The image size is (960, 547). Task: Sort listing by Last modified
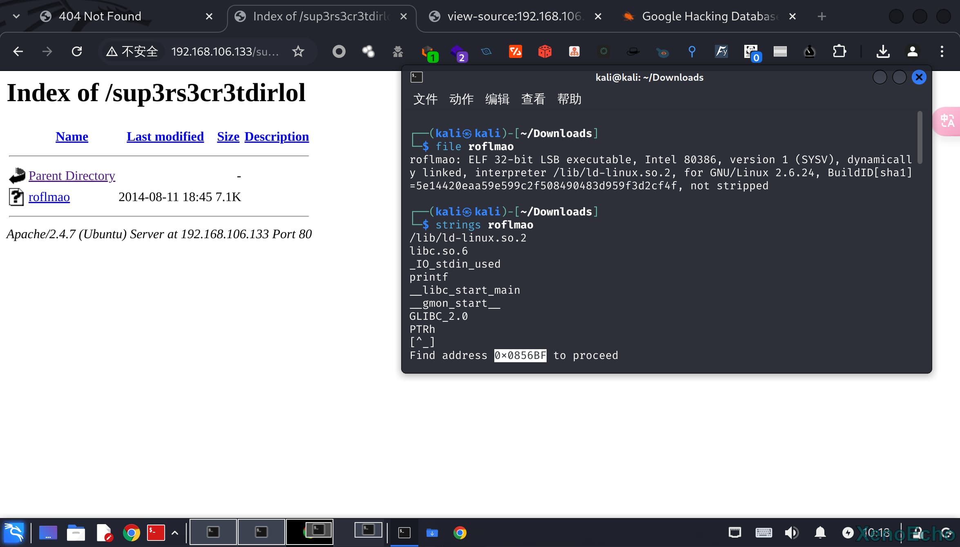pos(165,137)
